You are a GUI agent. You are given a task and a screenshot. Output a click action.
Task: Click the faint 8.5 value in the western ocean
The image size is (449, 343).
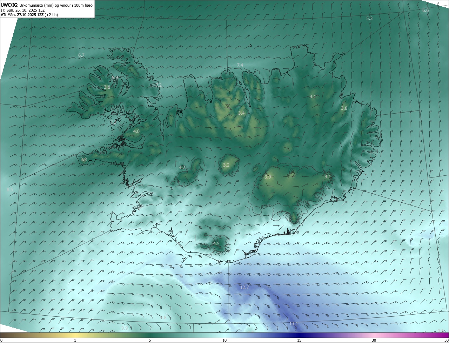pos(10,190)
